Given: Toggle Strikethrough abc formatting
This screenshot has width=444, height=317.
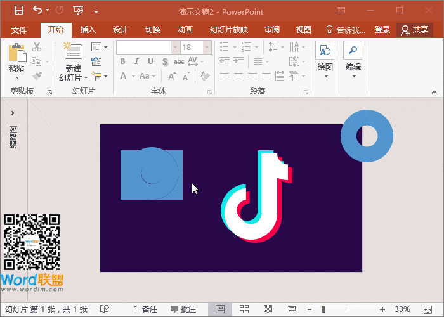Looking at the screenshot, I should coord(179,61).
